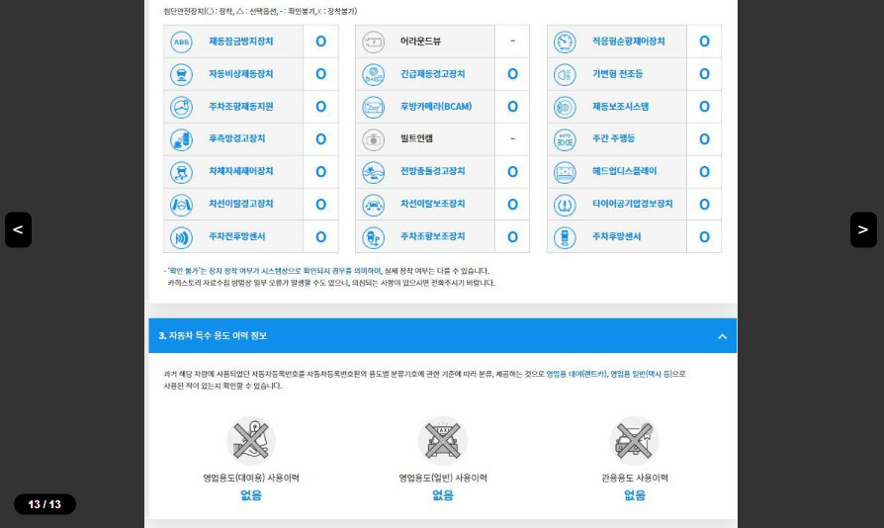The height and width of the screenshot is (528, 884).
Task: Go to the next image
Action: click(x=863, y=229)
